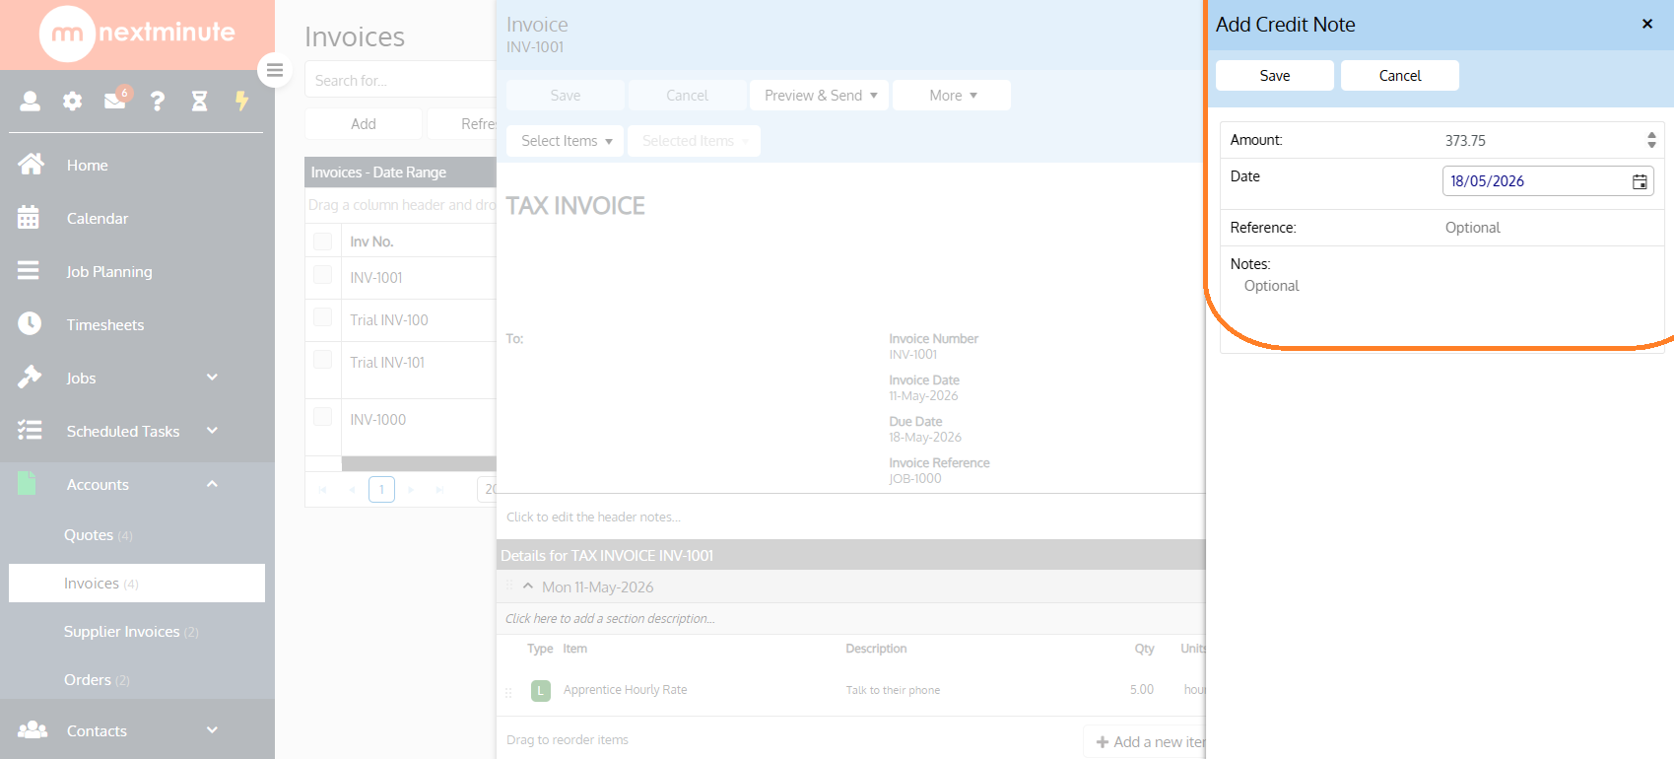Tick the checkbox for INV-1000

coord(322,417)
